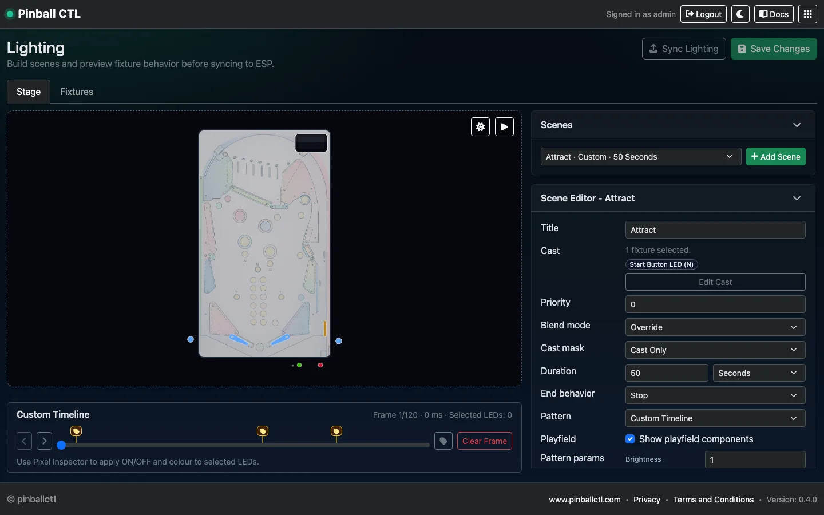Advance to next timeline frame
The height and width of the screenshot is (515, 824).
click(x=44, y=441)
